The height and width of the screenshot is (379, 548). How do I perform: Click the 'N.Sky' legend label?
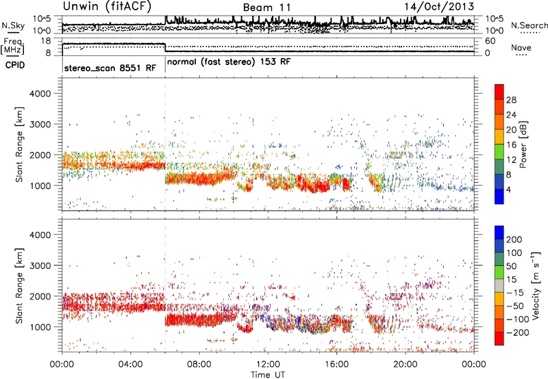[13, 25]
